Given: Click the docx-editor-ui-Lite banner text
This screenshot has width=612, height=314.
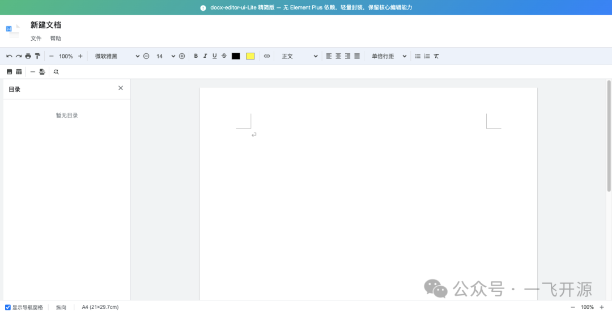Looking at the screenshot, I should pyautogui.click(x=311, y=7).
